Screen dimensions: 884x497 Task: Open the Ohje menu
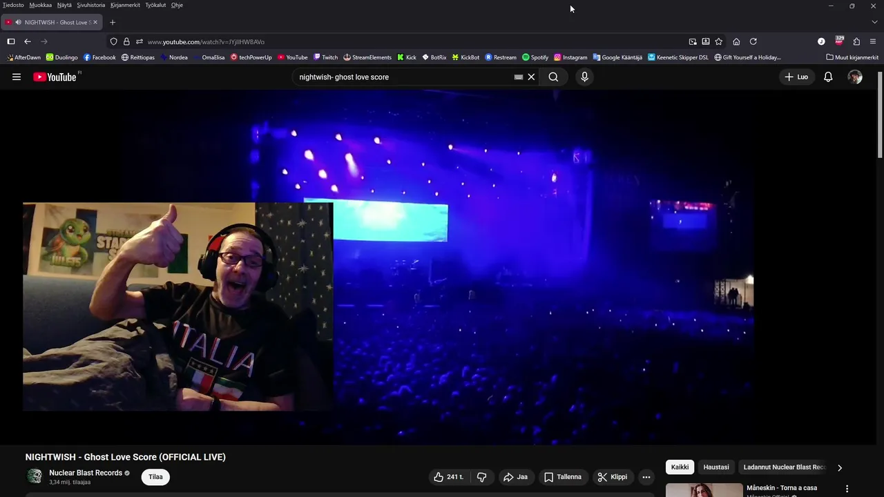click(x=177, y=5)
